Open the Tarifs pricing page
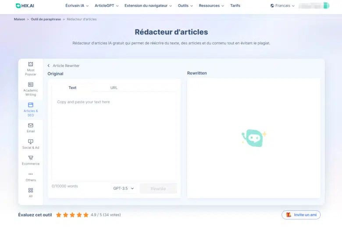 click(235, 6)
